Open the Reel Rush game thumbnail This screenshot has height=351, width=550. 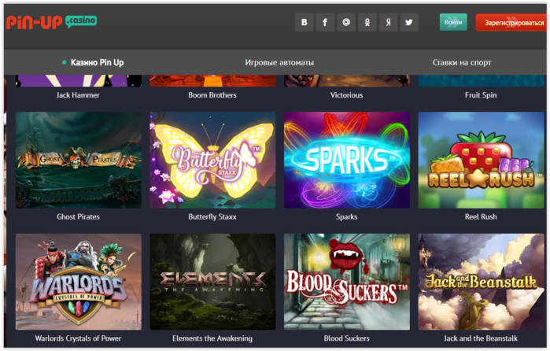point(481,160)
